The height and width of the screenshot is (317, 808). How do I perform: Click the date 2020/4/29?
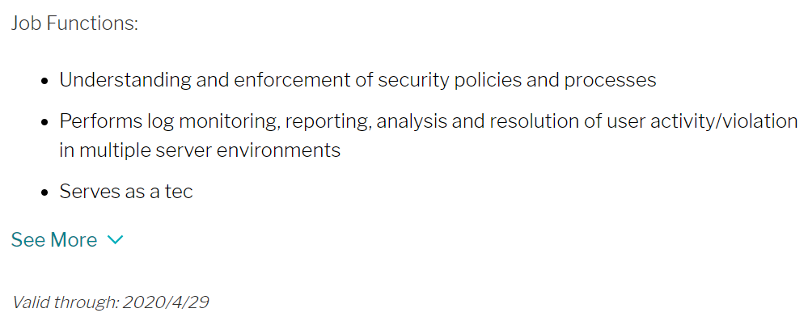click(166, 302)
